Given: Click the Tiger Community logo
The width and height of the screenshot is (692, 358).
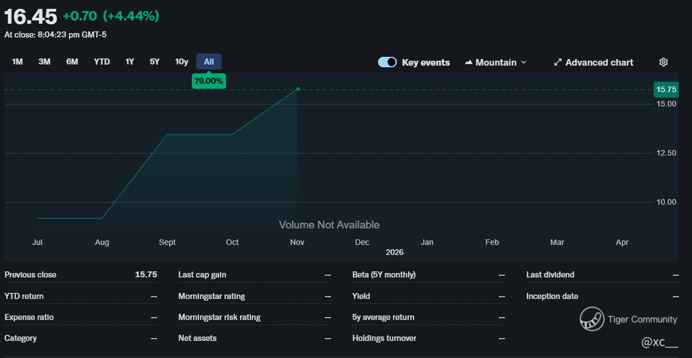Looking at the screenshot, I should [591, 319].
